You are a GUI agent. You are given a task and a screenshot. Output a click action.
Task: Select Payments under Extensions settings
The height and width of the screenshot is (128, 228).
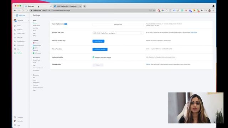[x=36, y=85]
